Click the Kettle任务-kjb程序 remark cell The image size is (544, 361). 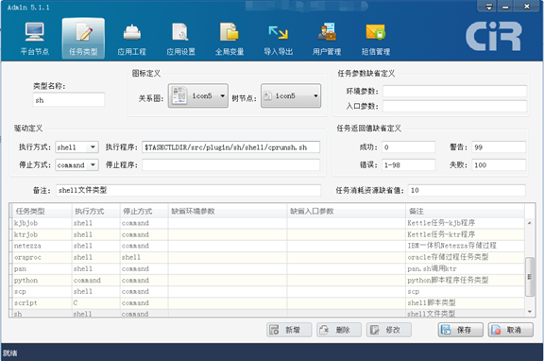(465, 223)
